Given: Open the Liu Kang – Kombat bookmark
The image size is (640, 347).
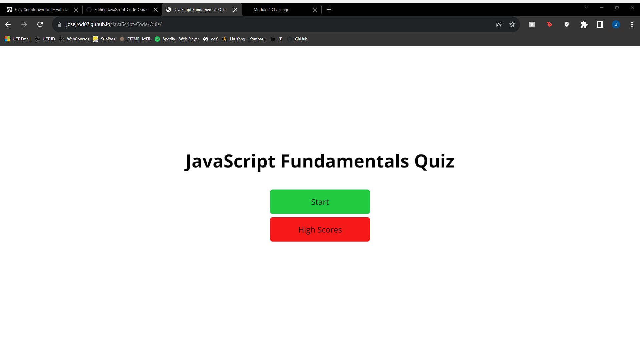Looking at the screenshot, I should click(244, 39).
